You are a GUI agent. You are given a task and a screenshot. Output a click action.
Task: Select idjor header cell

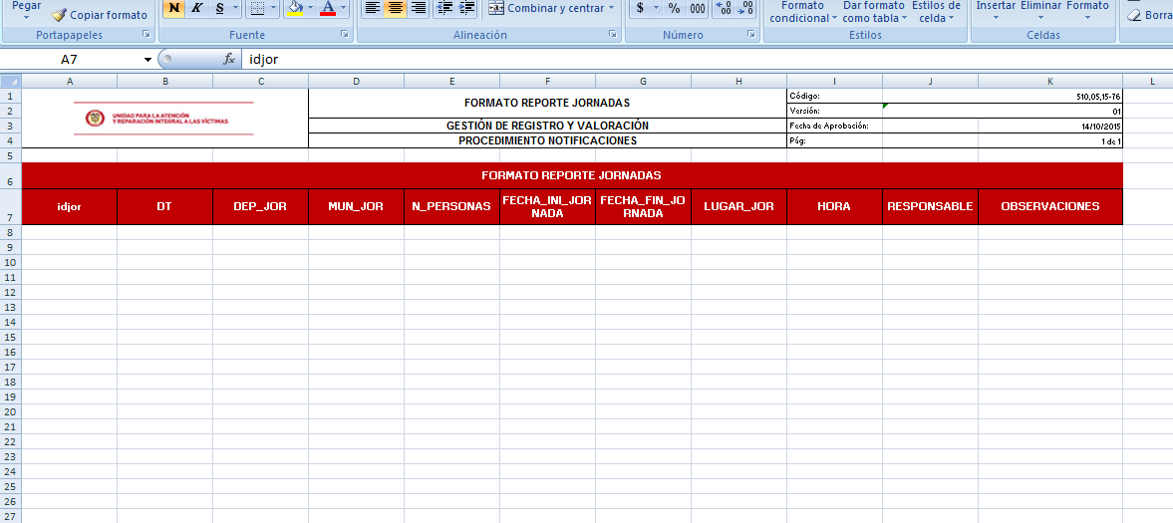click(69, 206)
